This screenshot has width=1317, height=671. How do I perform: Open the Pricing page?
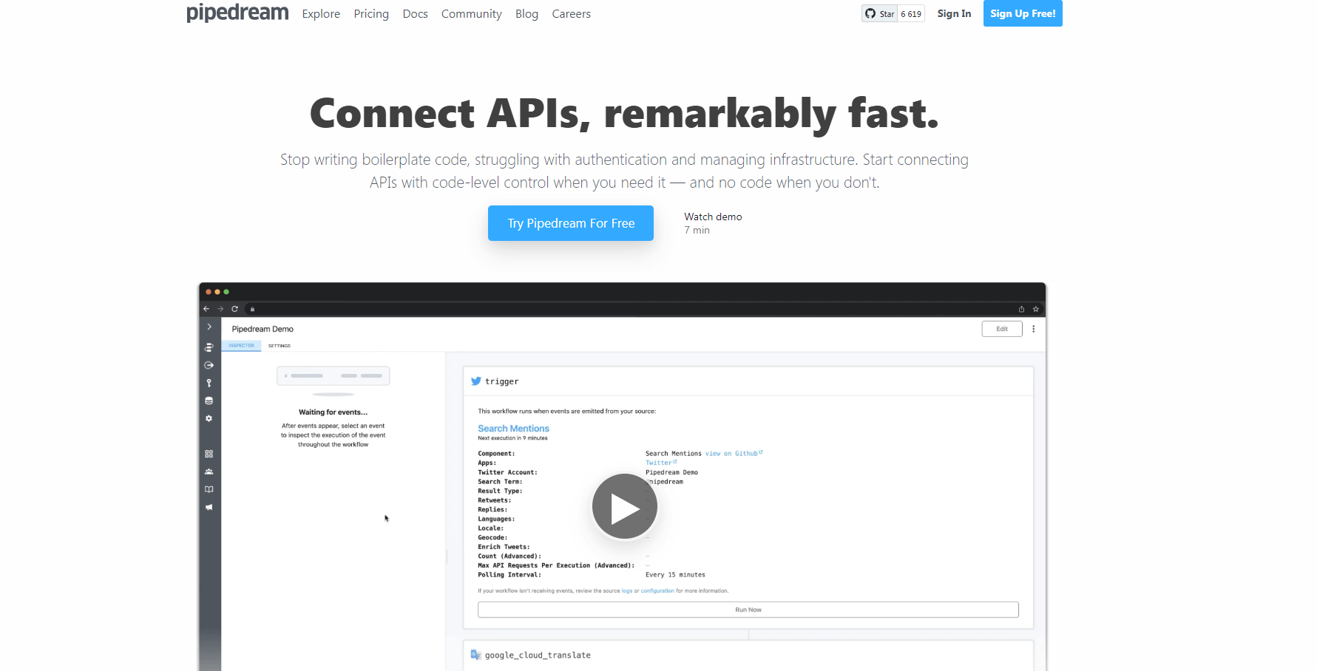pos(370,13)
